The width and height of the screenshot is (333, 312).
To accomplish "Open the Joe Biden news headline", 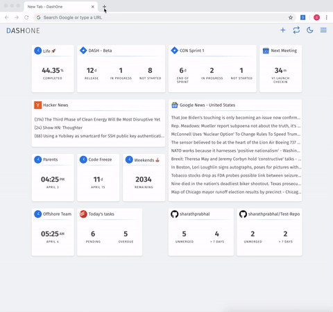I will (x=236, y=118).
